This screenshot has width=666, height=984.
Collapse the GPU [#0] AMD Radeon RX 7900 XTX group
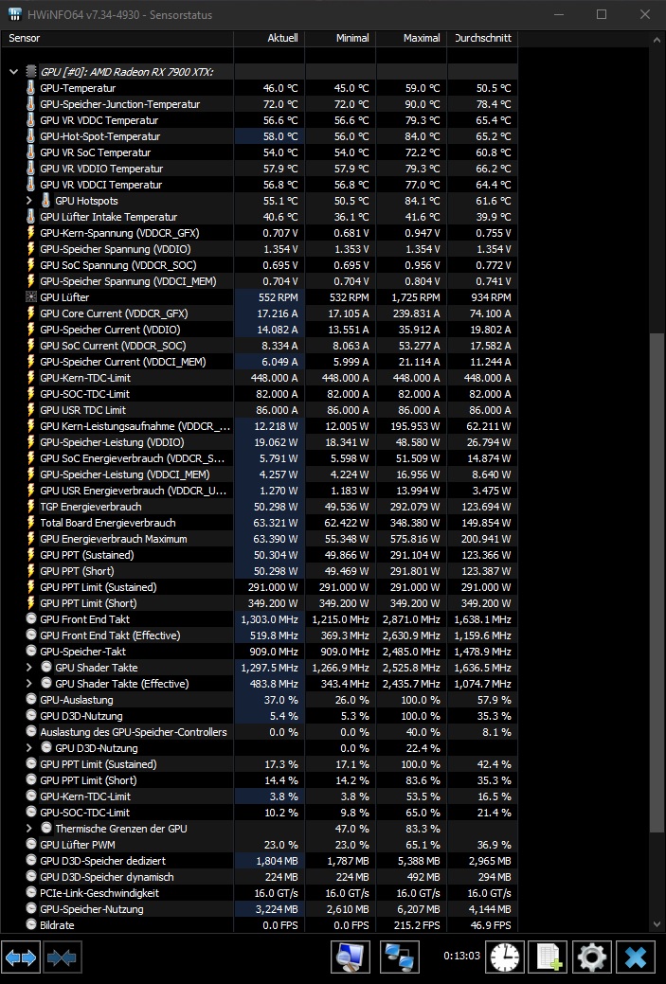[14, 72]
